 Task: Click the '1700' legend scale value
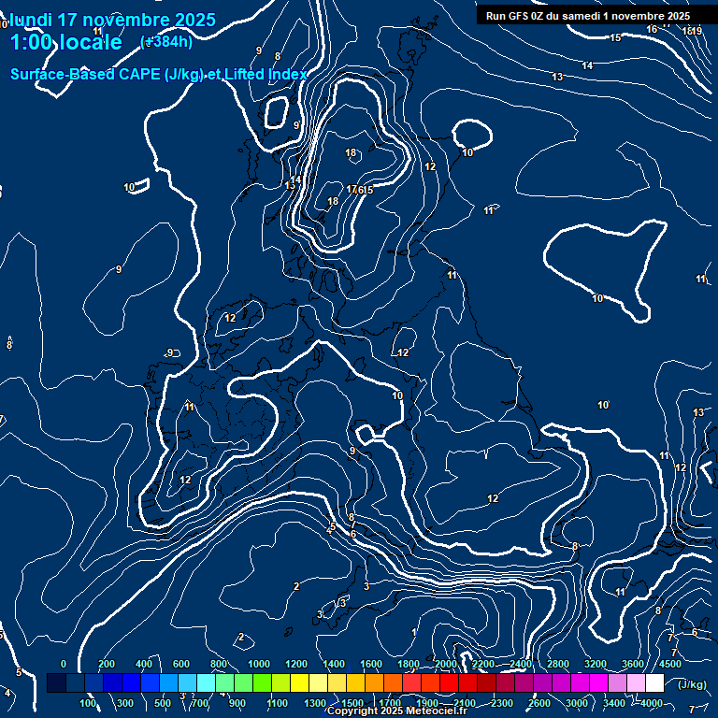[x=390, y=703]
